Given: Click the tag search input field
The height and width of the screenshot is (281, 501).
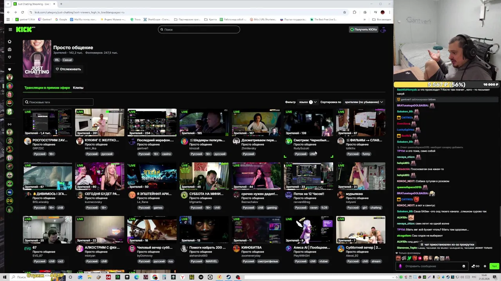Looking at the screenshot, I should (x=58, y=102).
